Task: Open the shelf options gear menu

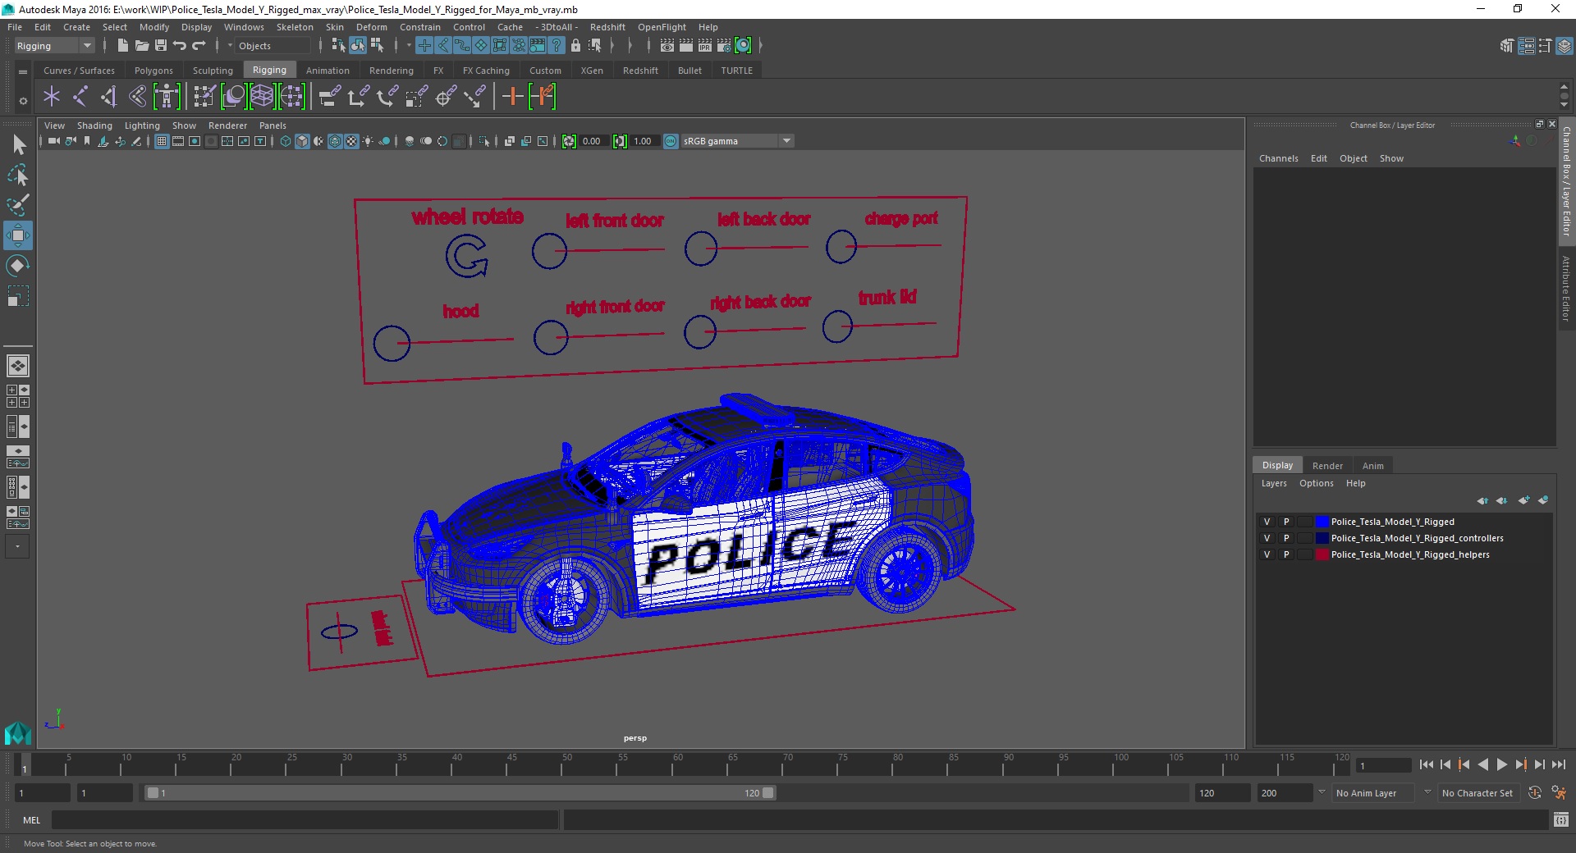Action: tap(23, 101)
